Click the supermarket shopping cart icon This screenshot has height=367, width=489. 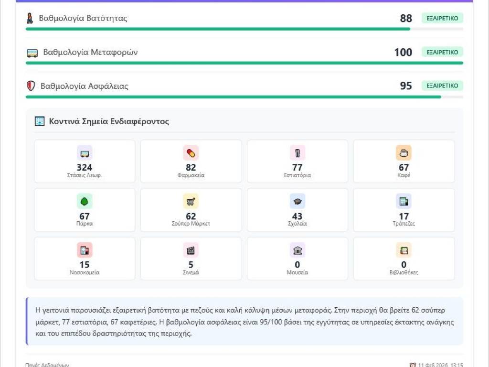pyautogui.click(x=191, y=202)
